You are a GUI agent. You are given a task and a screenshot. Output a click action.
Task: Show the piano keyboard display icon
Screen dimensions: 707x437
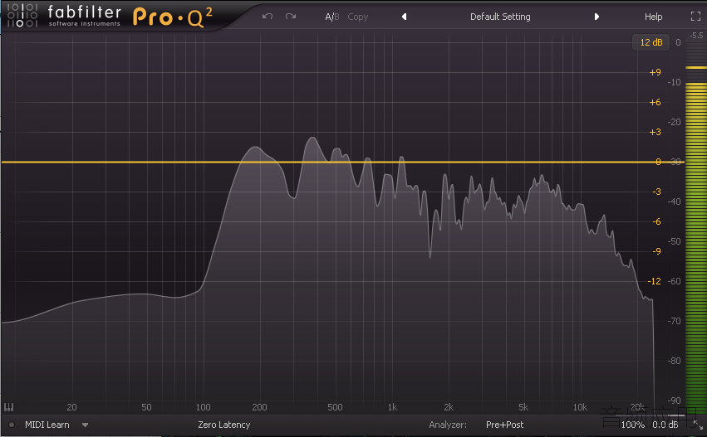(x=8, y=407)
